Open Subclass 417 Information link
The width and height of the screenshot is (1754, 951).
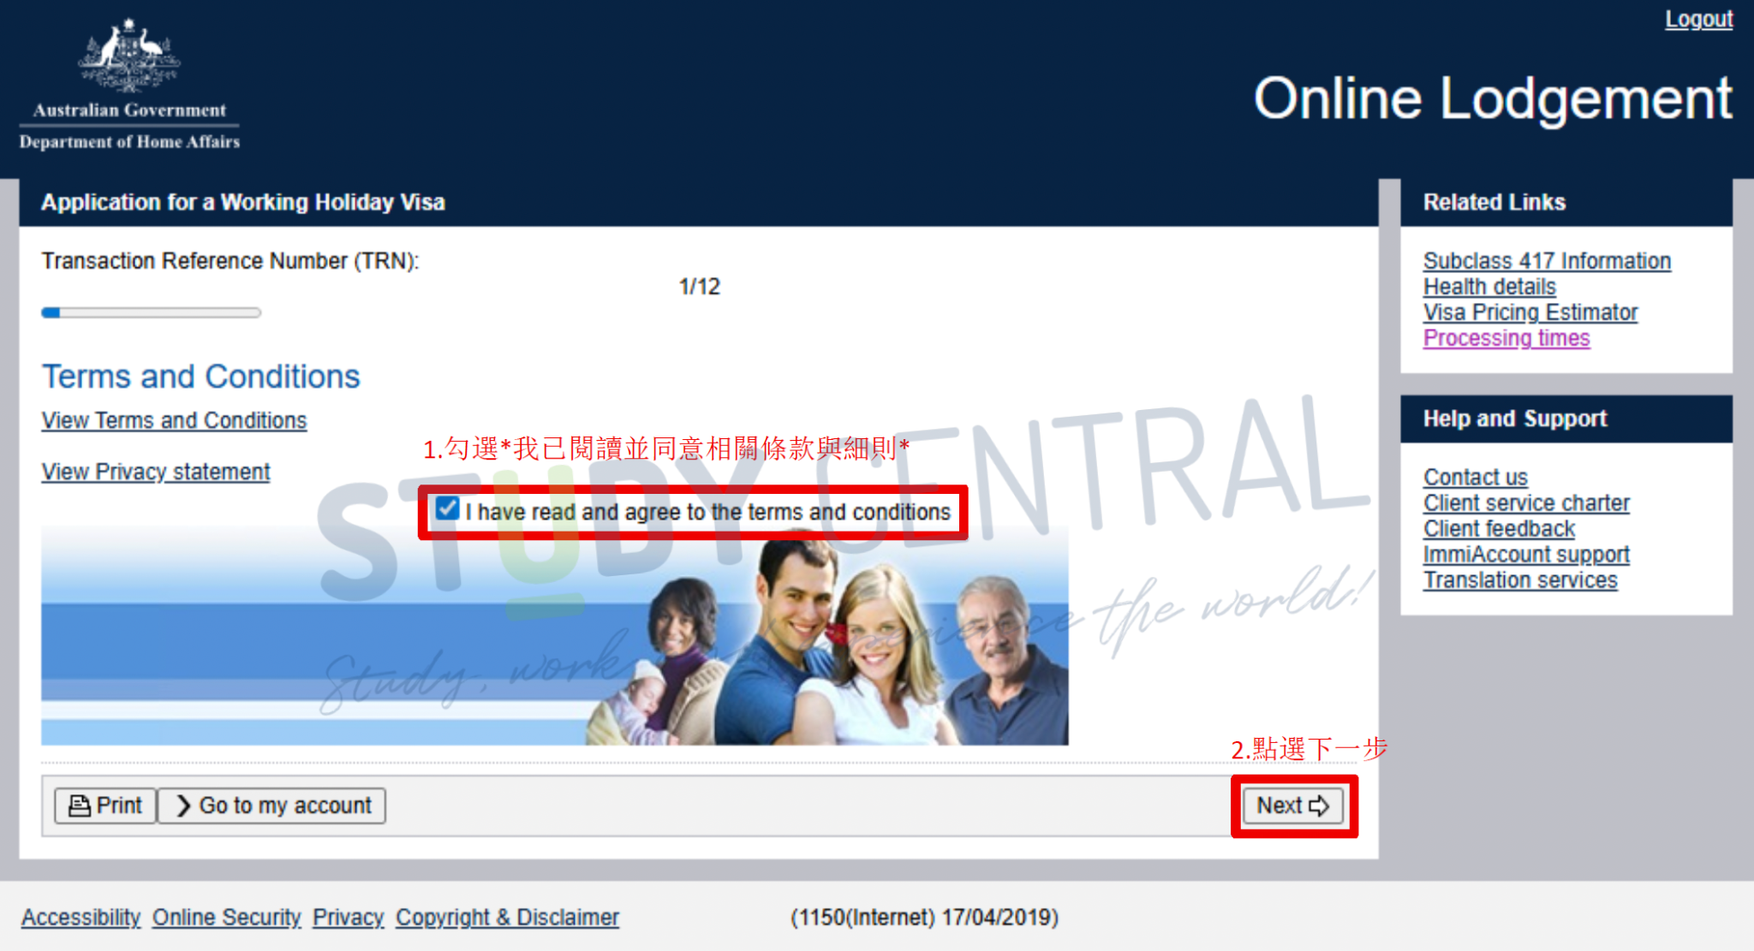(x=1547, y=261)
